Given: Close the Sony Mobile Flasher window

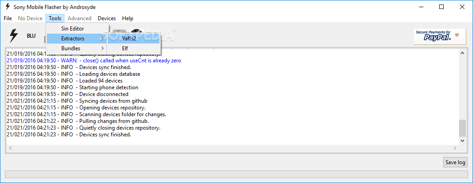Looking at the screenshot, I should [x=462, y=7].
